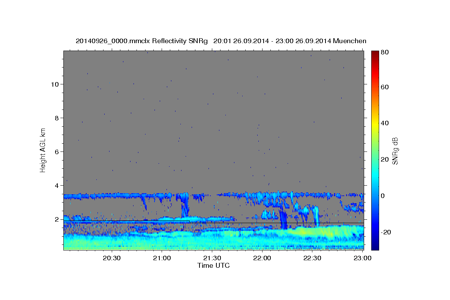Click the 21:30 time tick label

coord(212,258)
